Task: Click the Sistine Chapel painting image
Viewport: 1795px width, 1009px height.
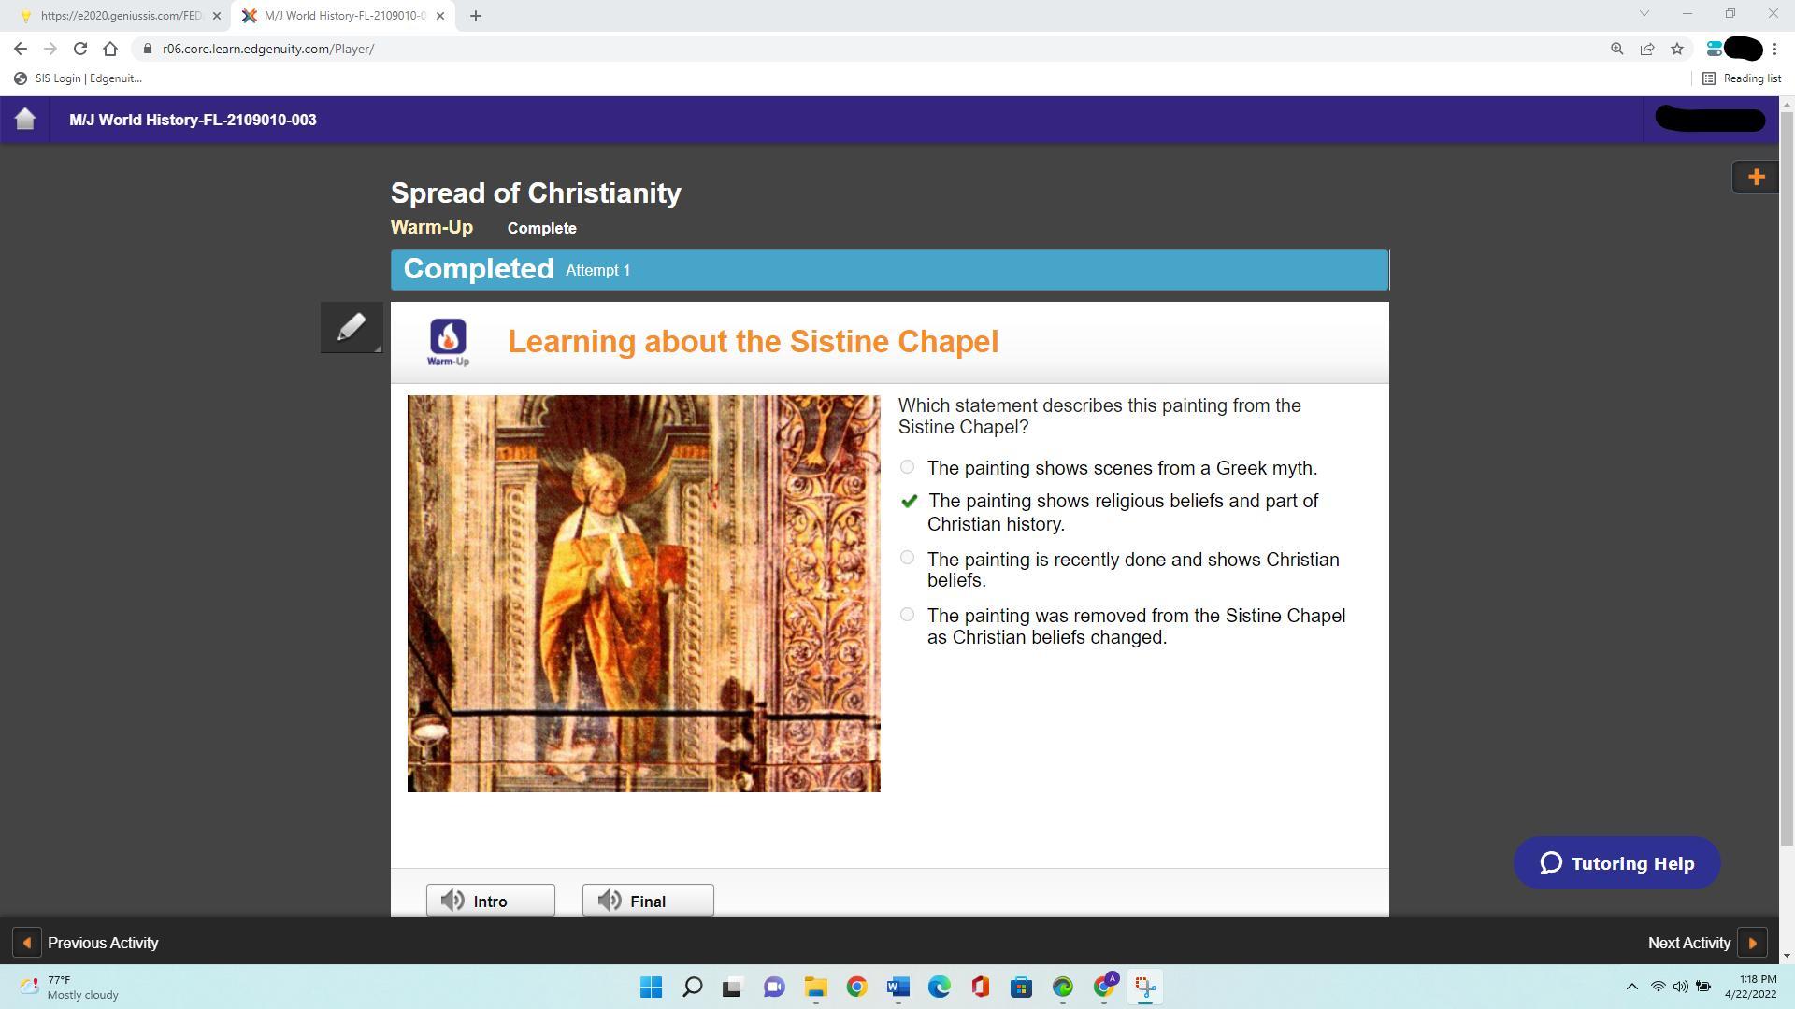Action: pos(643,593)
